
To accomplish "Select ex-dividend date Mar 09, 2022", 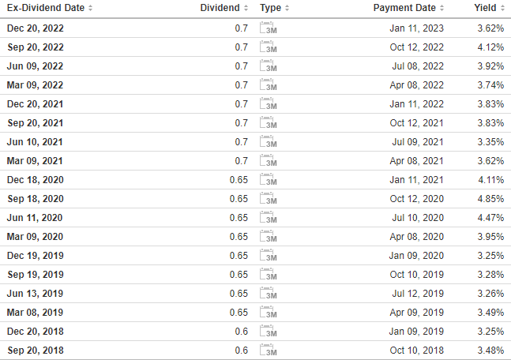I will coord(35,85).
